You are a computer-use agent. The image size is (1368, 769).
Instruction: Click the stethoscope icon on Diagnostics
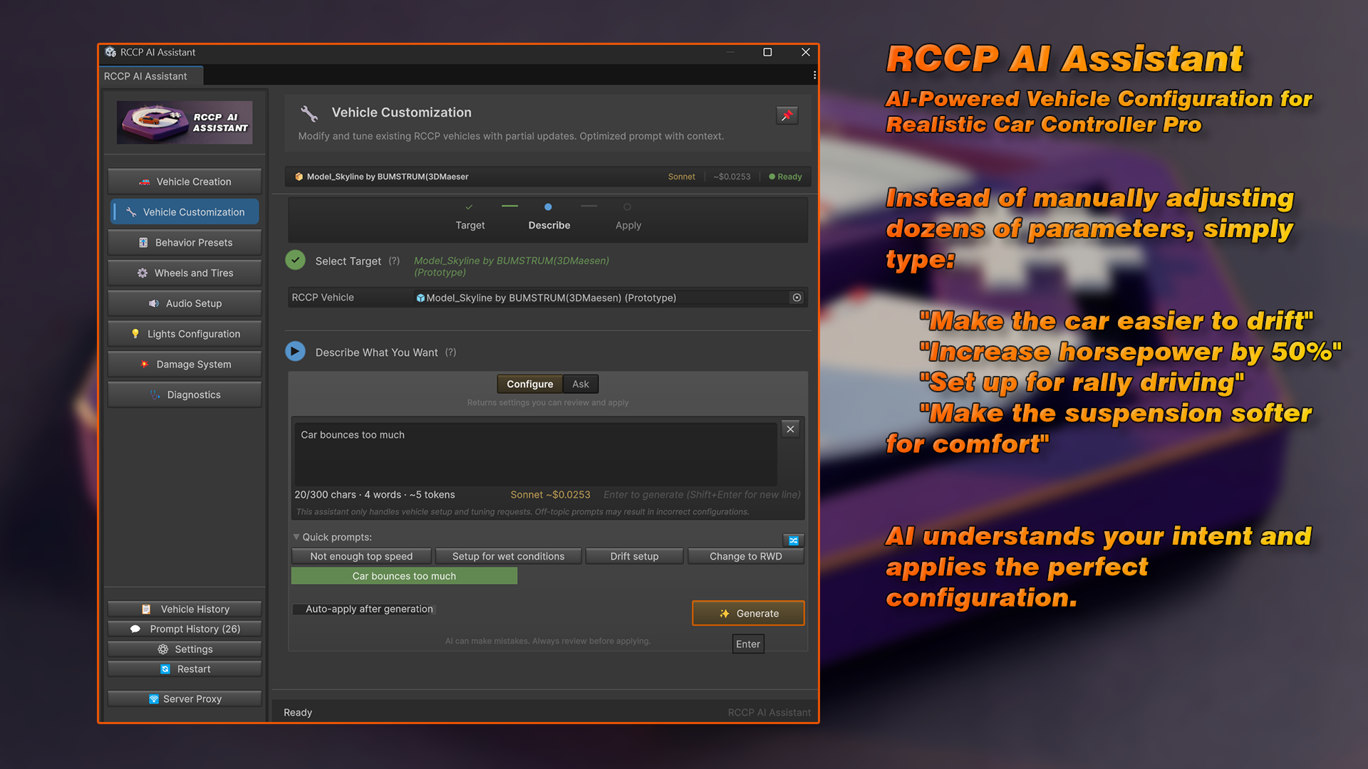[x=155, y=394]
